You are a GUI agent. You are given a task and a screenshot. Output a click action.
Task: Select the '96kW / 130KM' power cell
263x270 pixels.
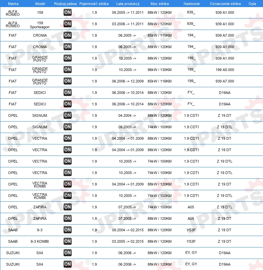[159, 70]
